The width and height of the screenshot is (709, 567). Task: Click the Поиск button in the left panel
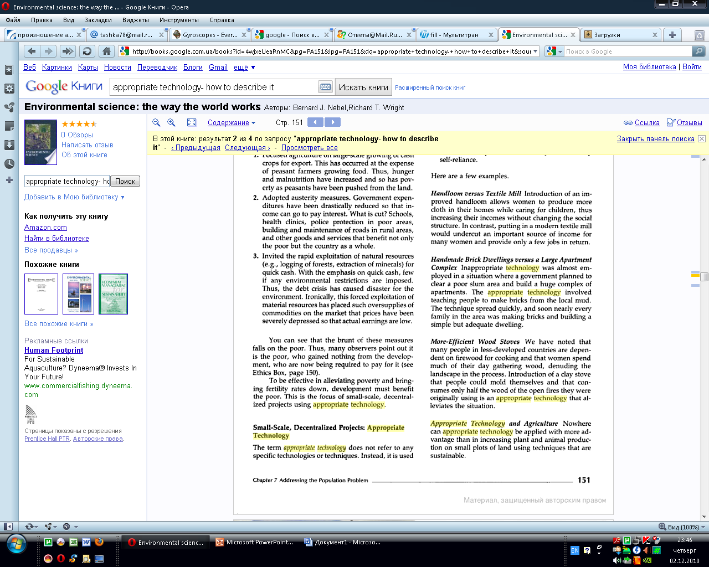[125, 181]
